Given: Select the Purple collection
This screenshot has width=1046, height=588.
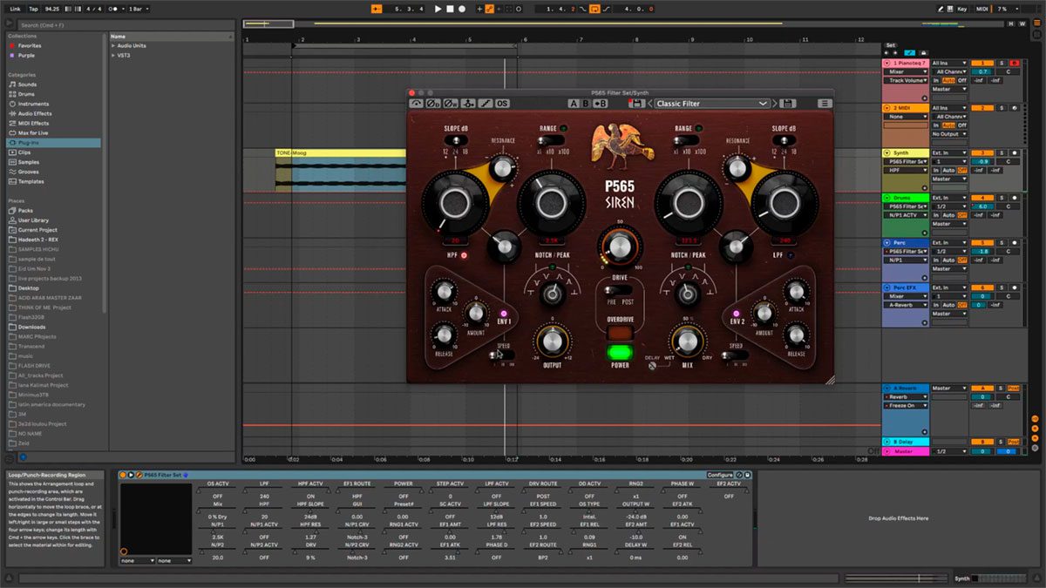Looking at the screenshot, I should (27, 55).
